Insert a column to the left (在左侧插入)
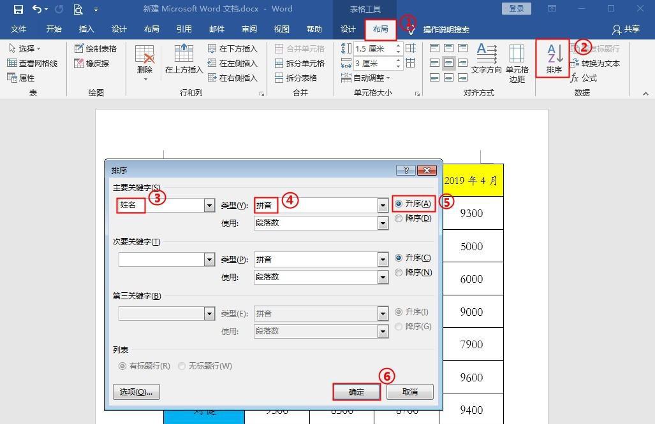Viewport: 655px width, 424px height. tap(232, 64)
